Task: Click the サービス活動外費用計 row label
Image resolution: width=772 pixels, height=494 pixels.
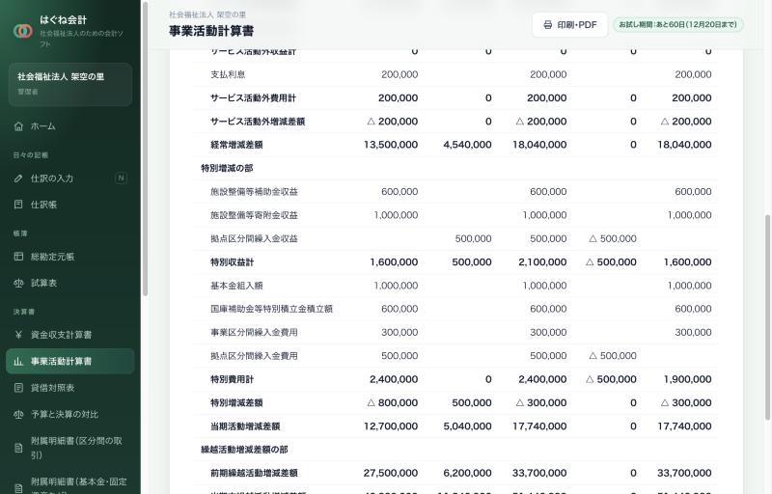Action: (x=253, y=97)
